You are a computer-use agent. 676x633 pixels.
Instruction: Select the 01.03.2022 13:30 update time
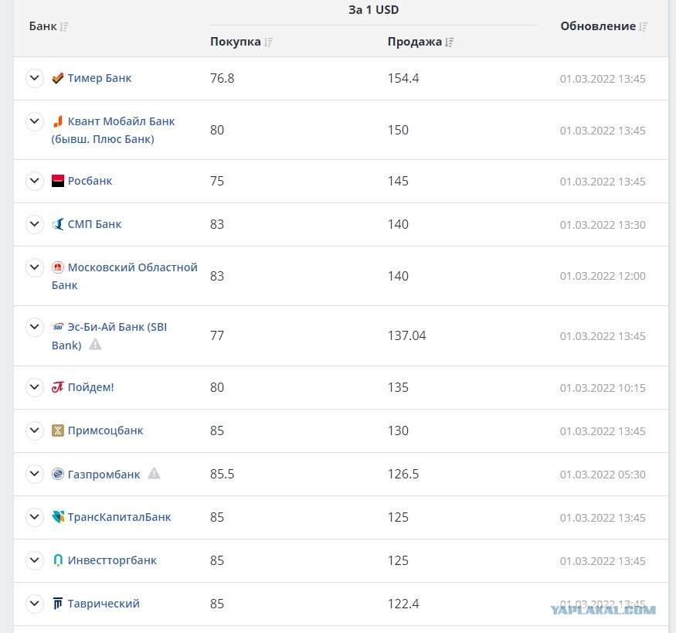pyautogui.click(x=603, y=225)
